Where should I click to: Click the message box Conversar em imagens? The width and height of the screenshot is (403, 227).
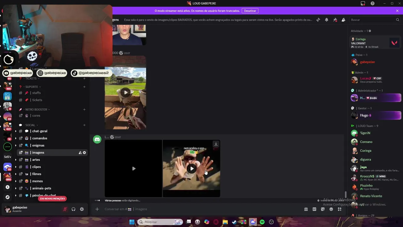point(201,209)
